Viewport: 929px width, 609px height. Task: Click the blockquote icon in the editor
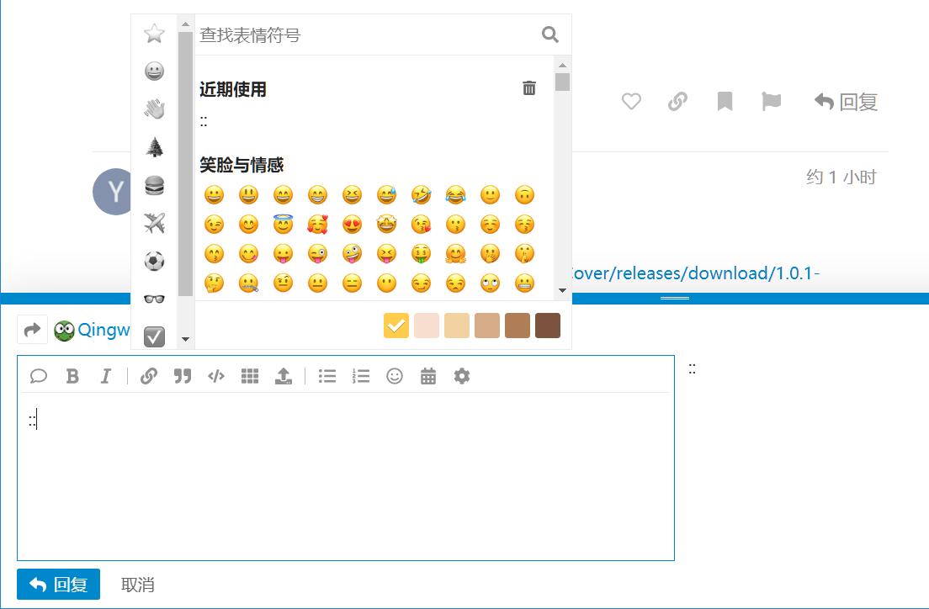[183, 376]
